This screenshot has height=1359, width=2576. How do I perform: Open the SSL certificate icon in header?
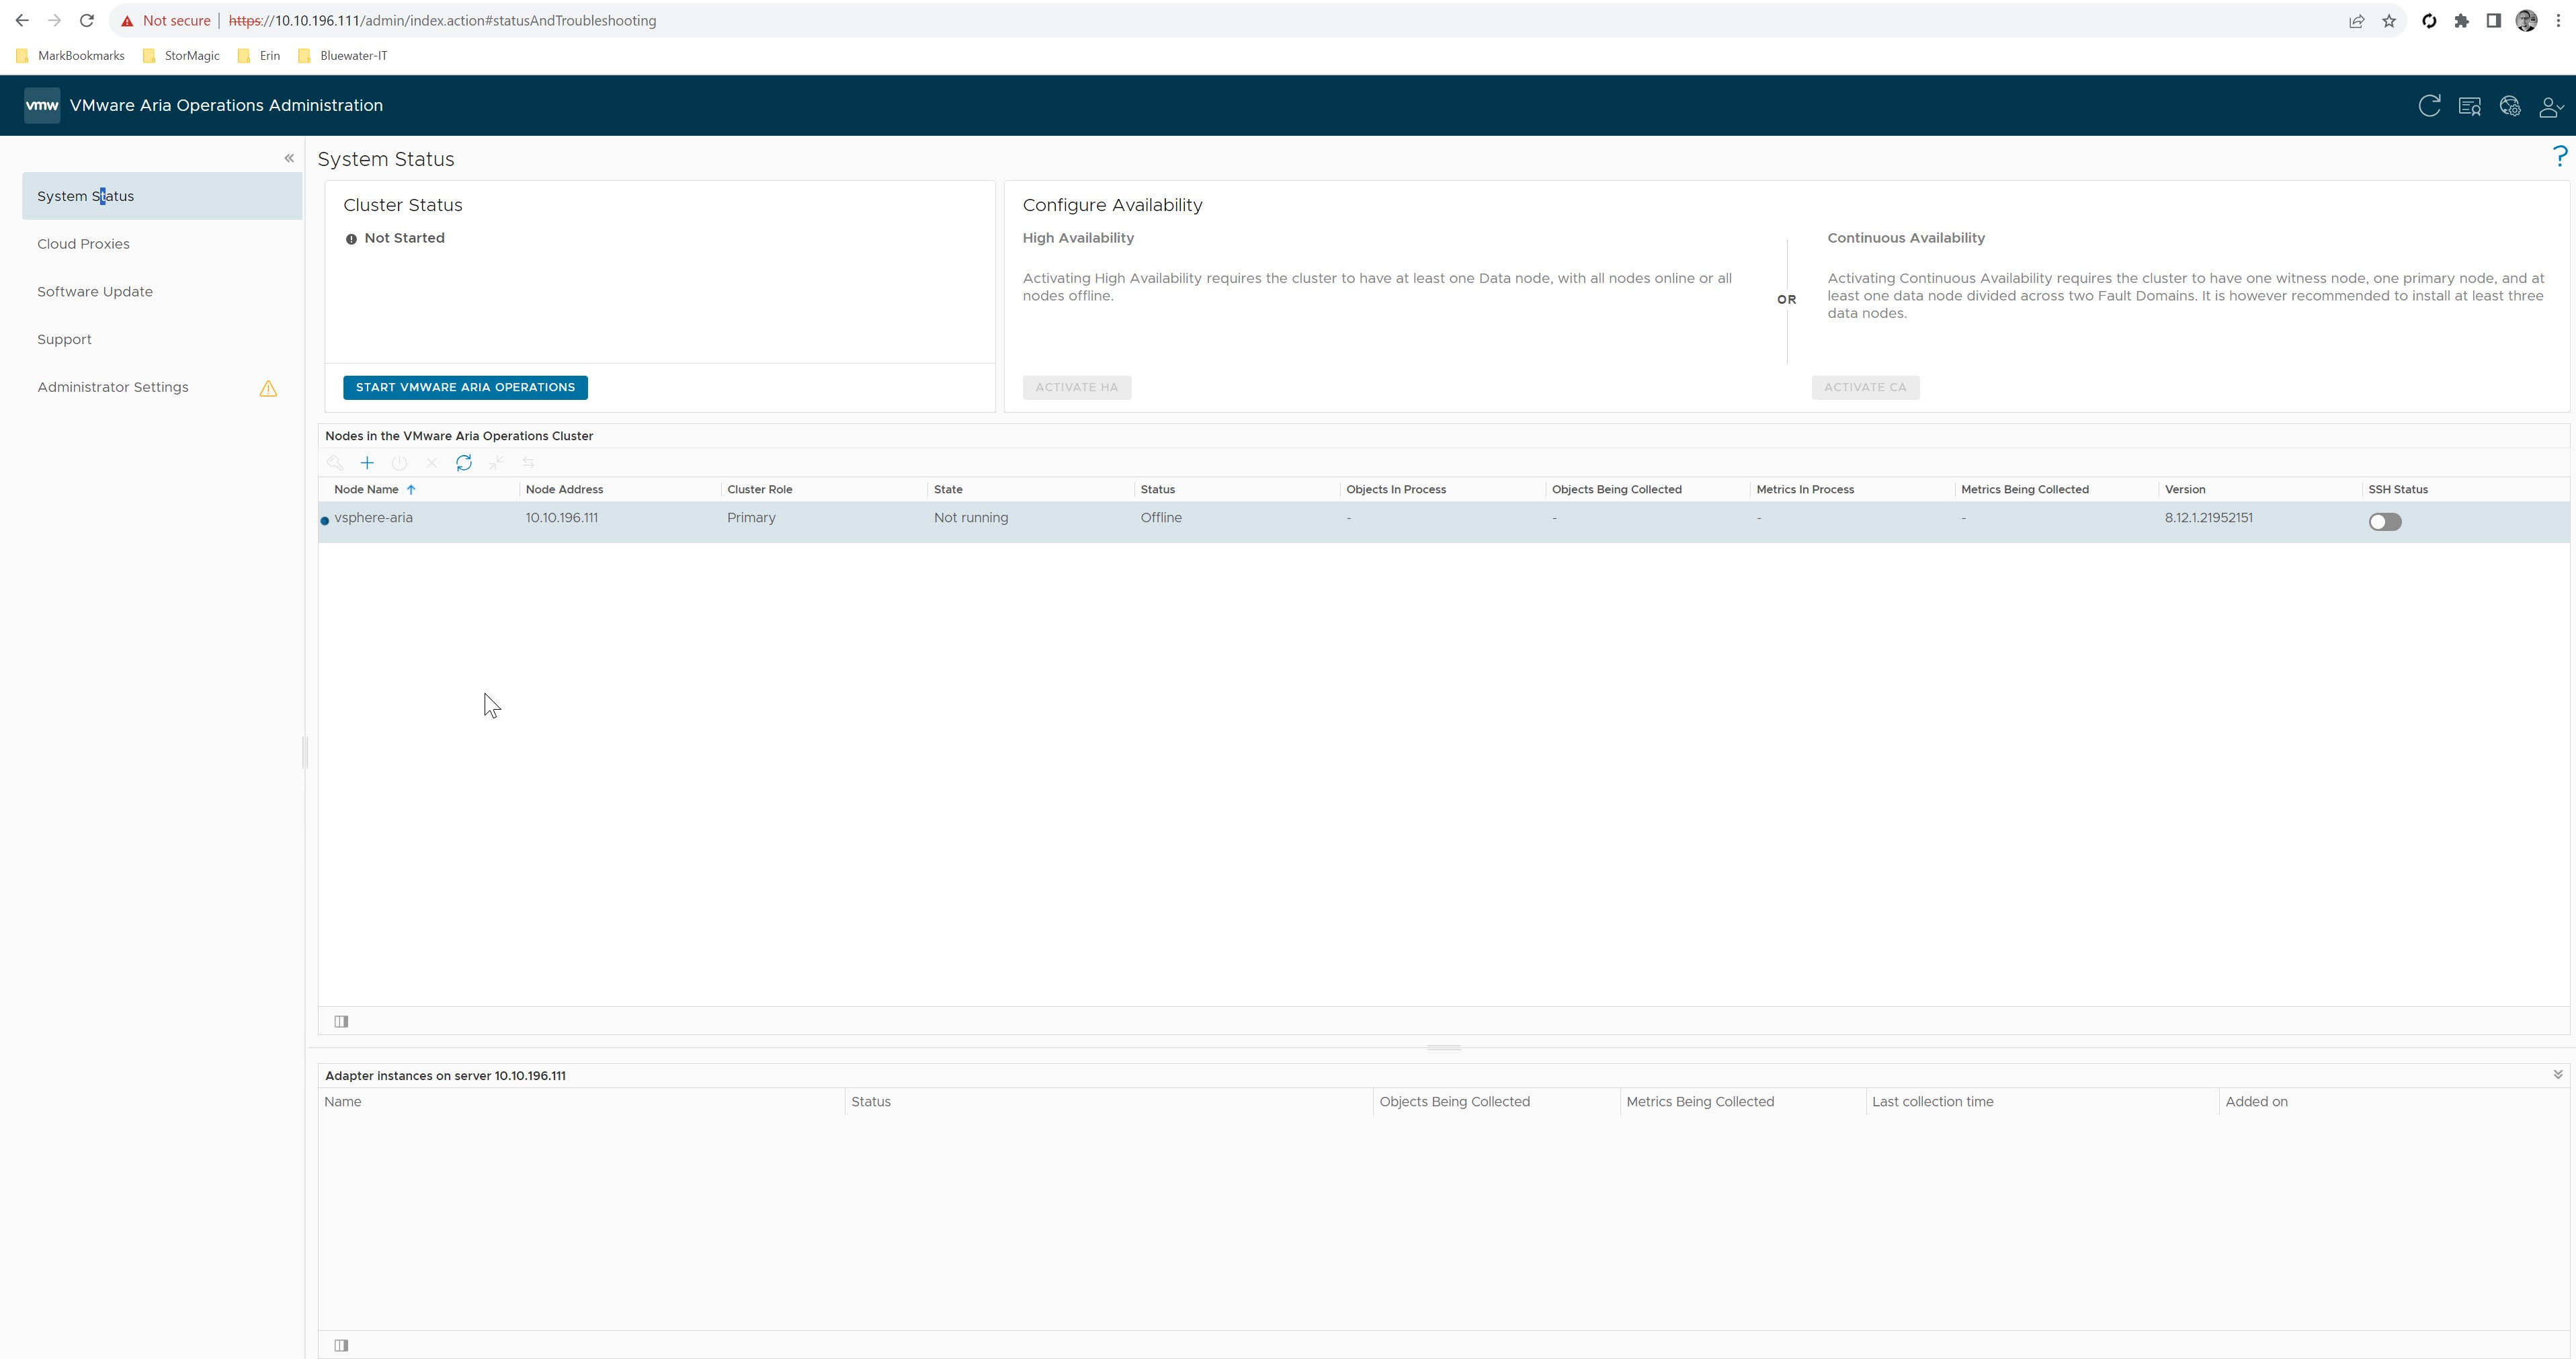(2470, 106)
